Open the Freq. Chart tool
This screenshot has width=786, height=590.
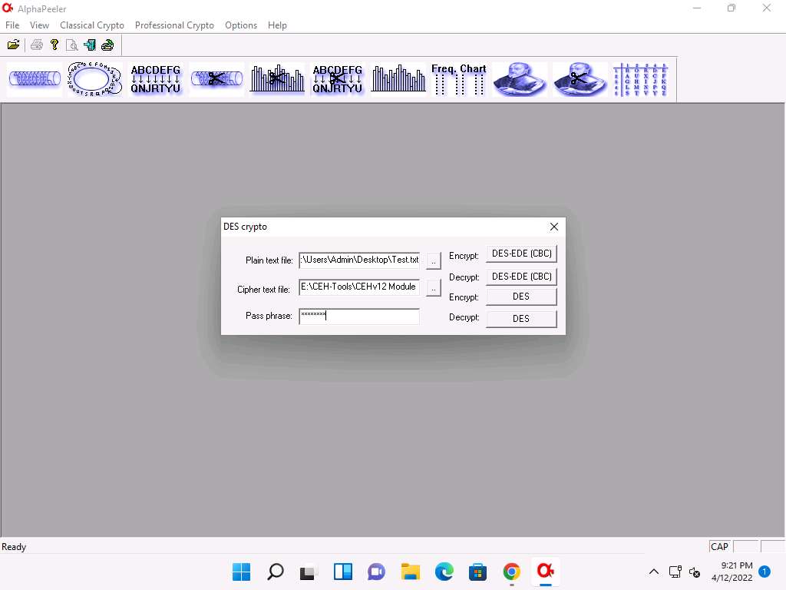pos(459,79)
